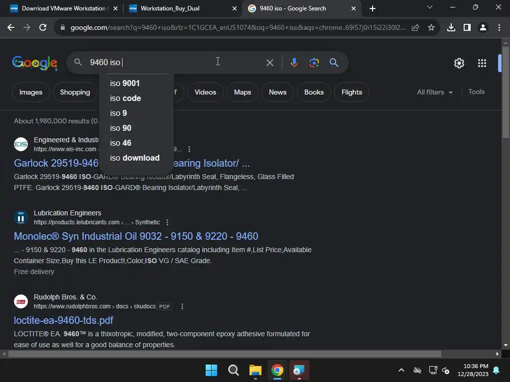Open Chrome profile avatar

click(x=483, y=28)
